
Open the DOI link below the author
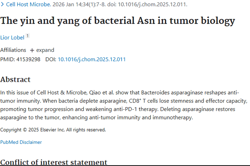click(x=92, y=59)
